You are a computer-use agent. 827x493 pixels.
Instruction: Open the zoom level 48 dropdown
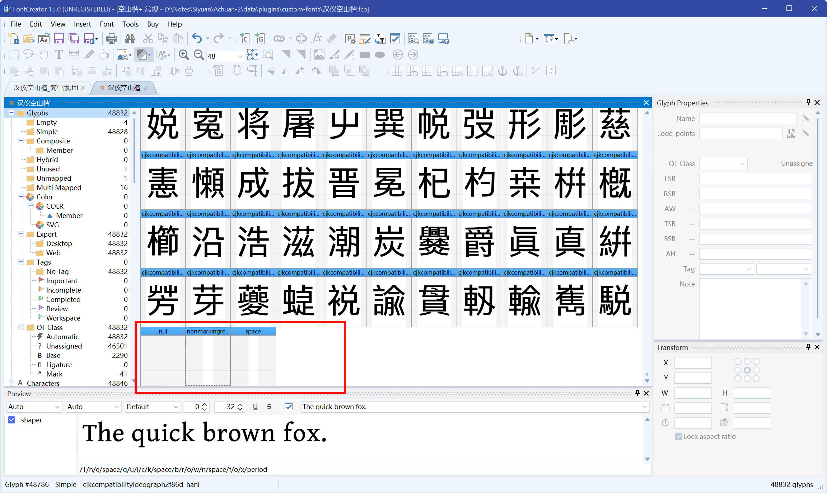tap(240, 56)
